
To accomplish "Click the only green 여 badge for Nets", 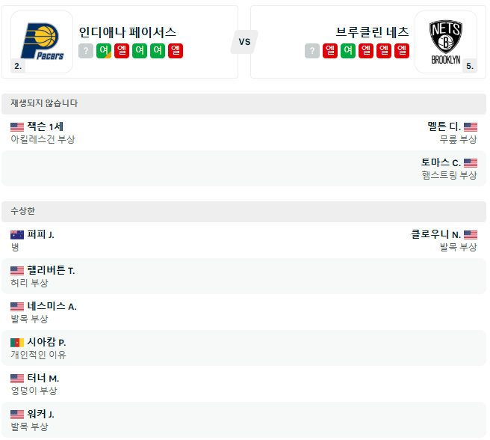I will tap(348, 51).
